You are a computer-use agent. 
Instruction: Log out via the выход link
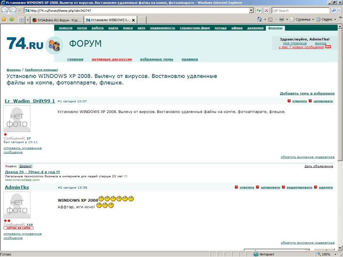coord(320,43)
